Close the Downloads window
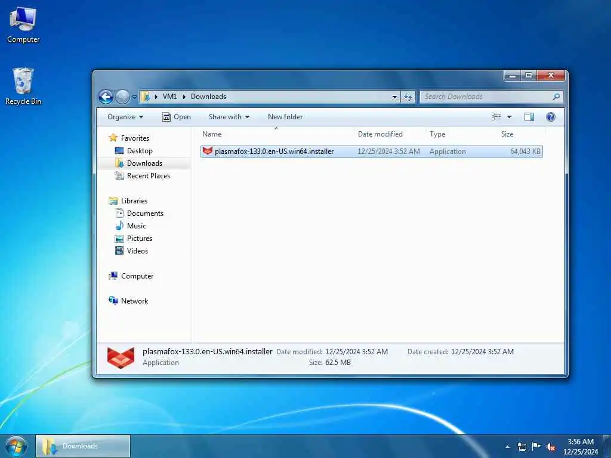The width and height of the screenshot is (611, 458). coord(551,75)
